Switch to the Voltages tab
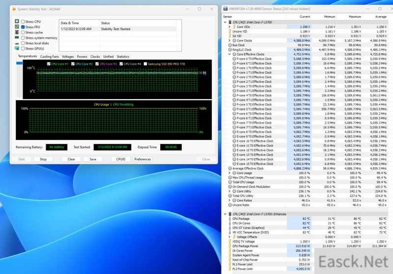Screen dimensions: 393x274 coord(68,56)
